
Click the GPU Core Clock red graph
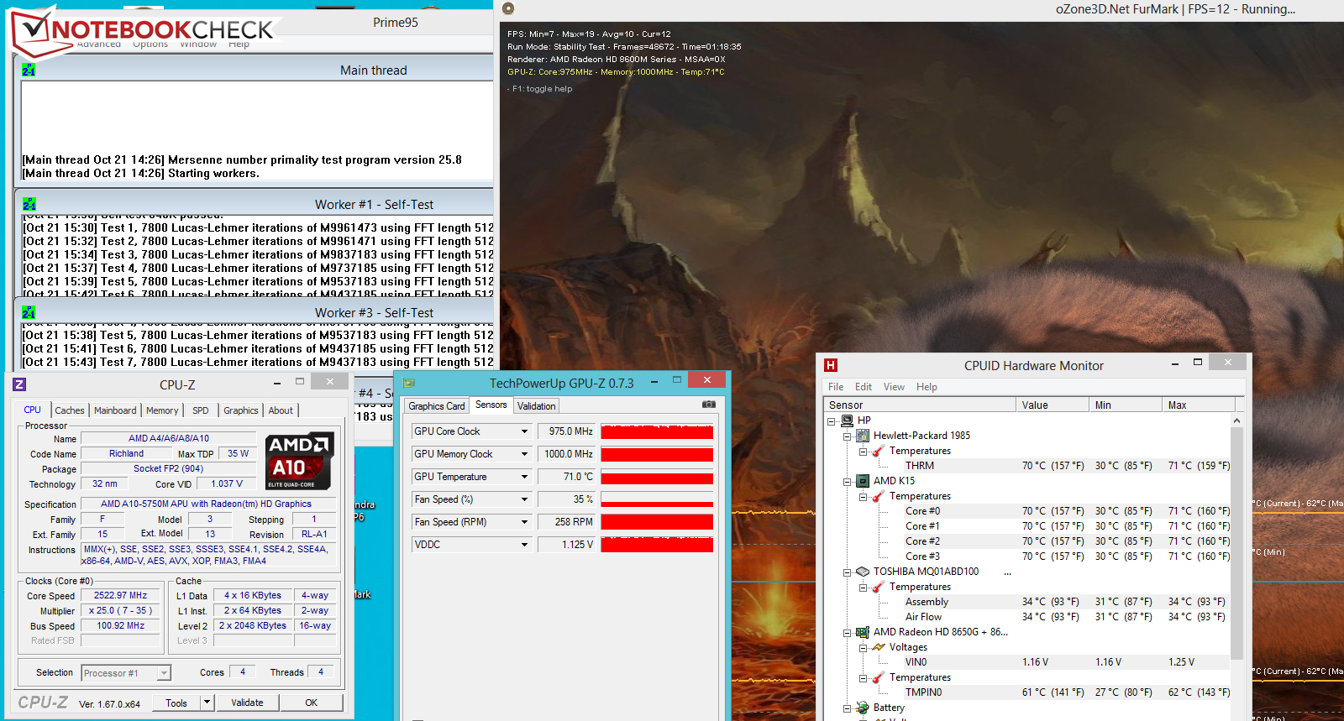(x=657, y=431)
